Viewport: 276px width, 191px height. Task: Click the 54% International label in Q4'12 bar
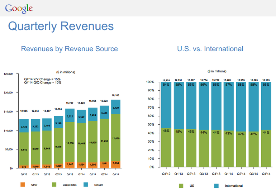(x=166, y=85)
